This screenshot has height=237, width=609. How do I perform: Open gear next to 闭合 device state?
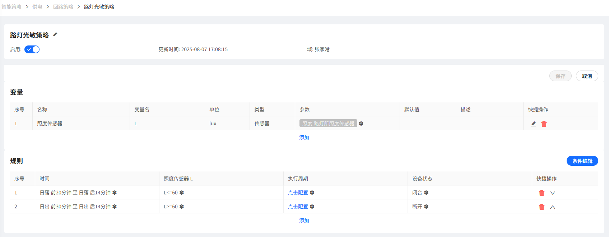pos(426,193)
